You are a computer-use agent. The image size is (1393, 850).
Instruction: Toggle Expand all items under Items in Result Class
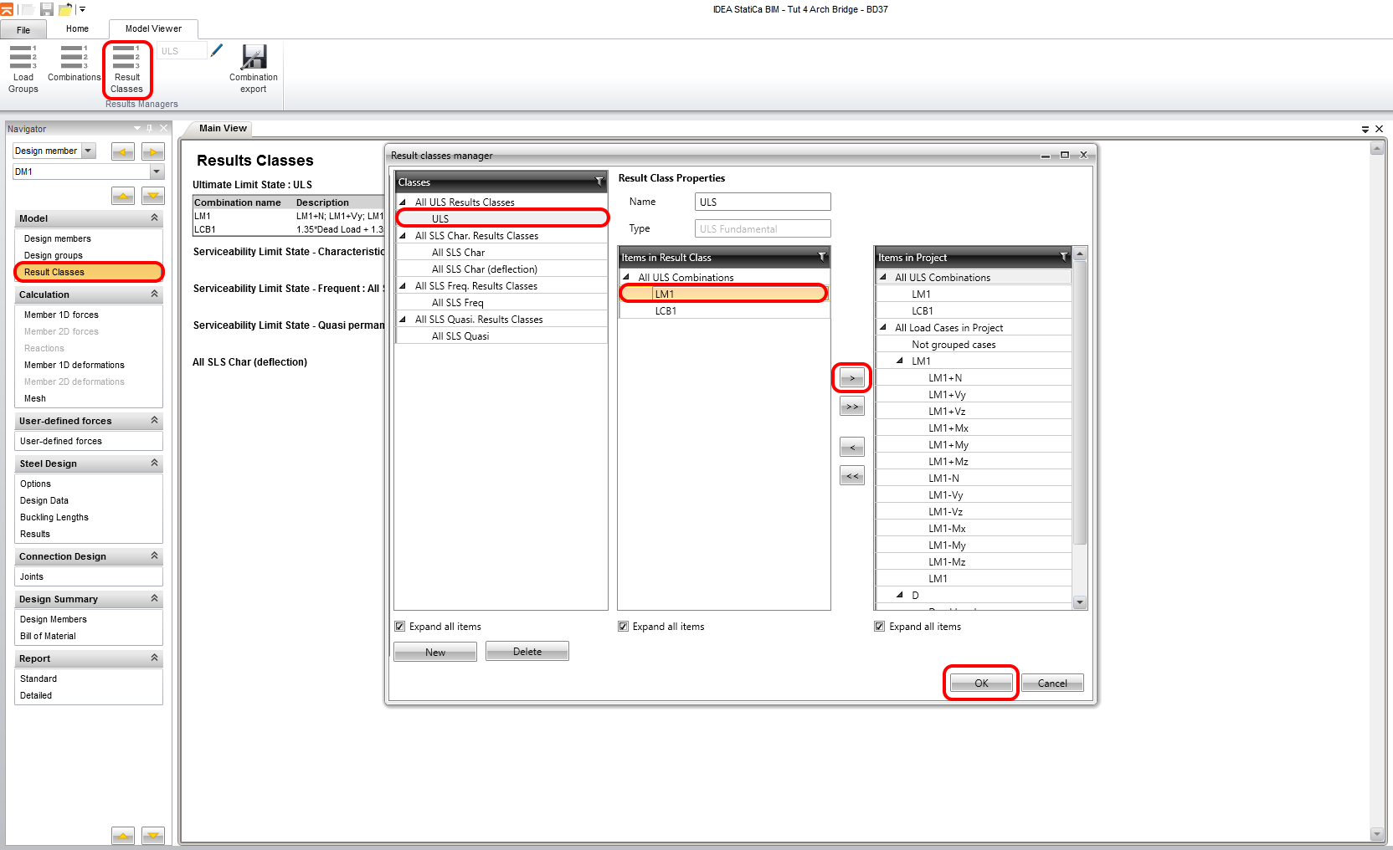tap(624, 627)
